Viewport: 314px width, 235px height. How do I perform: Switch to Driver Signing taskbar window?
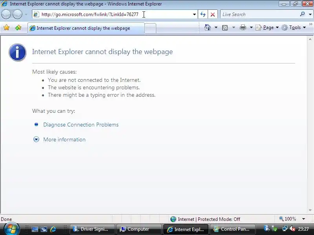(x=93, y=229)
